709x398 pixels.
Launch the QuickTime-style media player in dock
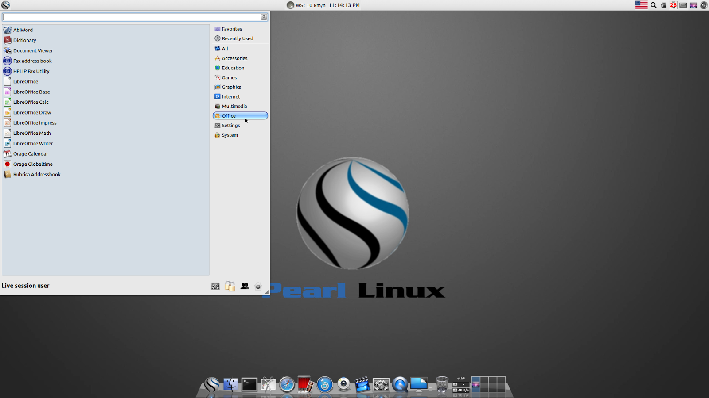[400, 384]
